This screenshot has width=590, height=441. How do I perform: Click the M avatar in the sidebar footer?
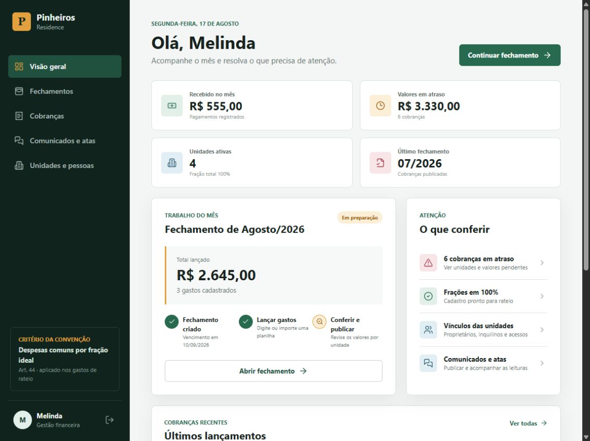[x=22, y=420]
